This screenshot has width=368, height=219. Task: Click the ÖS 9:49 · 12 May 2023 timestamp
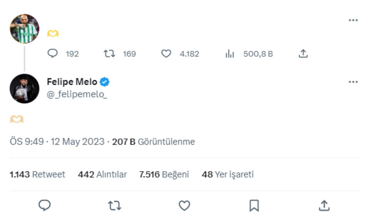(57, 142)
